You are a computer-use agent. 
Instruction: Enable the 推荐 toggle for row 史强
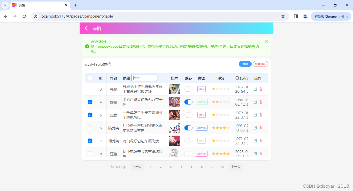(188, 115)
